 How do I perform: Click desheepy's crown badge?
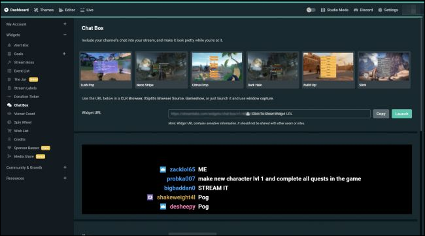(163, 207)
